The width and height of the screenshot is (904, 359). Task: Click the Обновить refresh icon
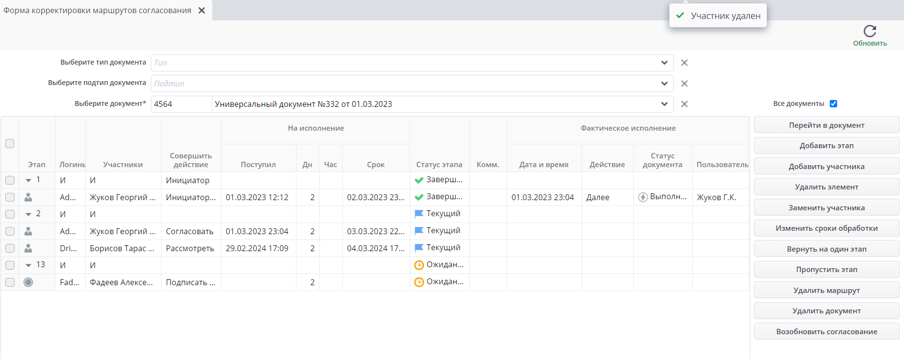(x=869, y=32)
